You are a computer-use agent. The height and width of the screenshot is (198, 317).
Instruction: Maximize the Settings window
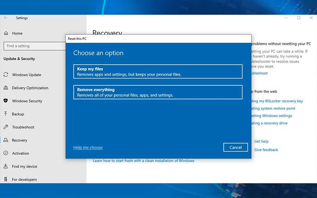(x=299, y=18)
